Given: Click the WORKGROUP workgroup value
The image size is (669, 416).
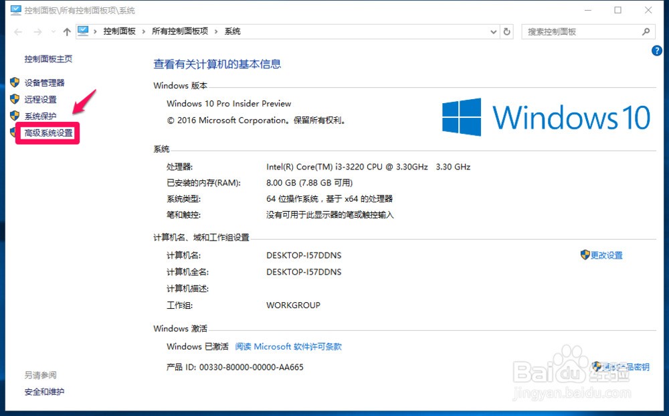Looking at the screenshot, I should [293, 305].
